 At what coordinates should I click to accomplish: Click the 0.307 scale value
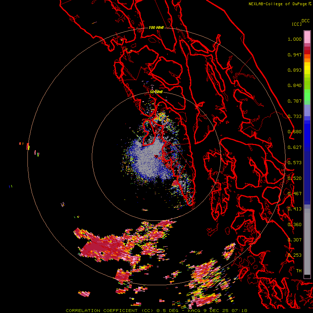click(295, 240)
